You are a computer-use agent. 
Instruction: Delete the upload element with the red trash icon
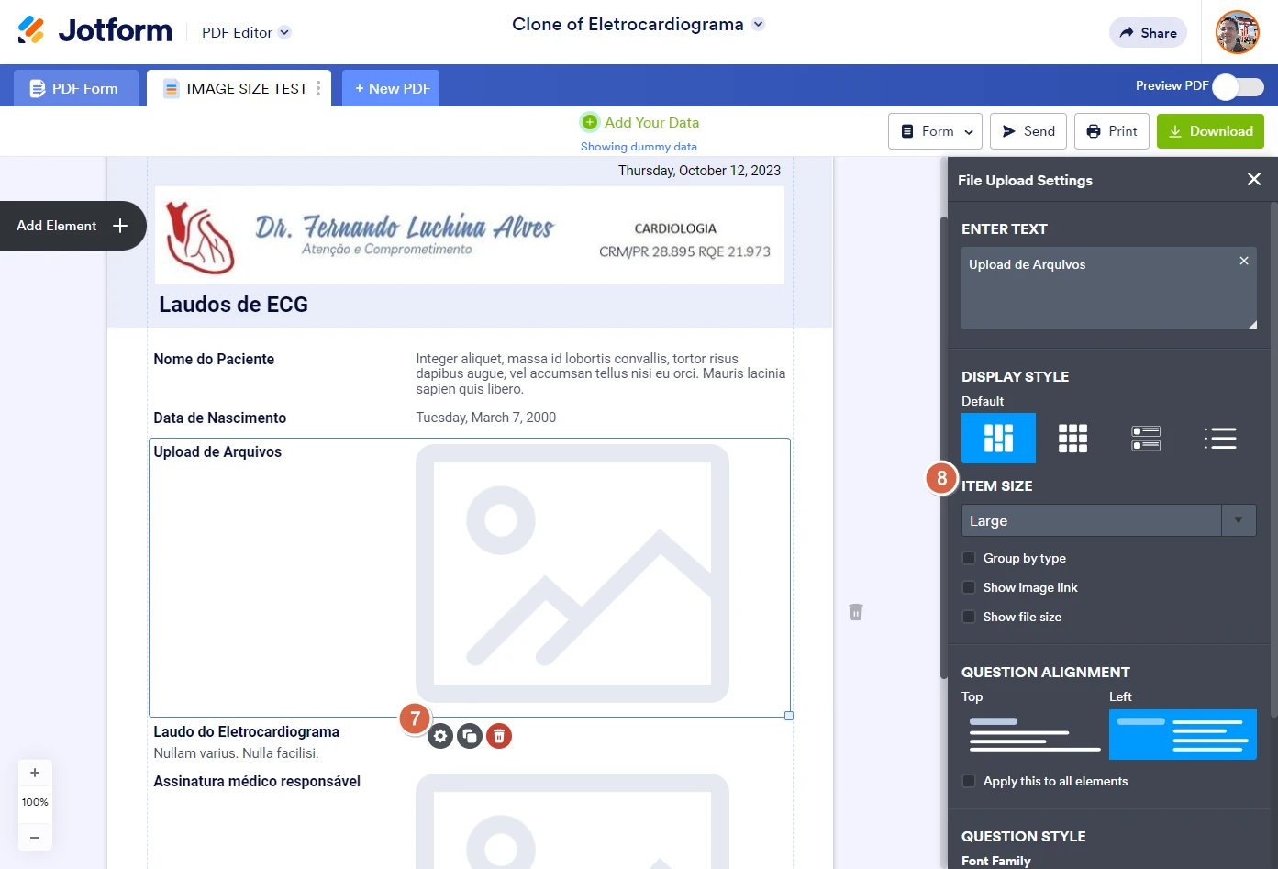[x=498, y=735]
